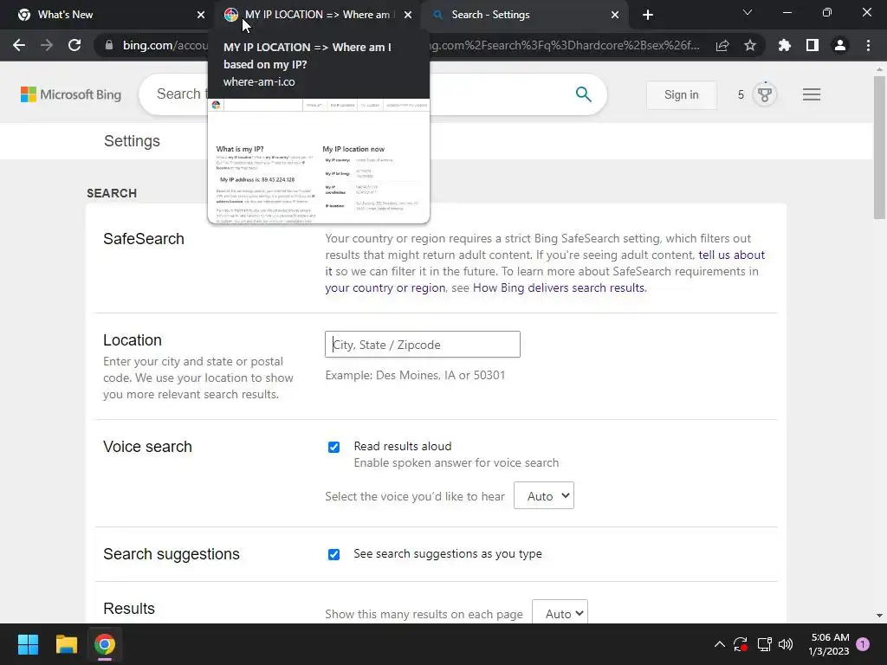
Task: Click the browser forward arrow
Action: coord(47,45)
